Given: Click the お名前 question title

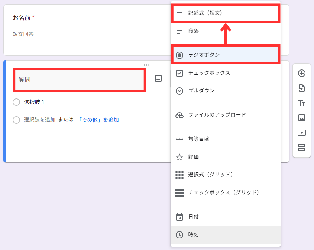Looking at the screenshot, I should (22, 18).
